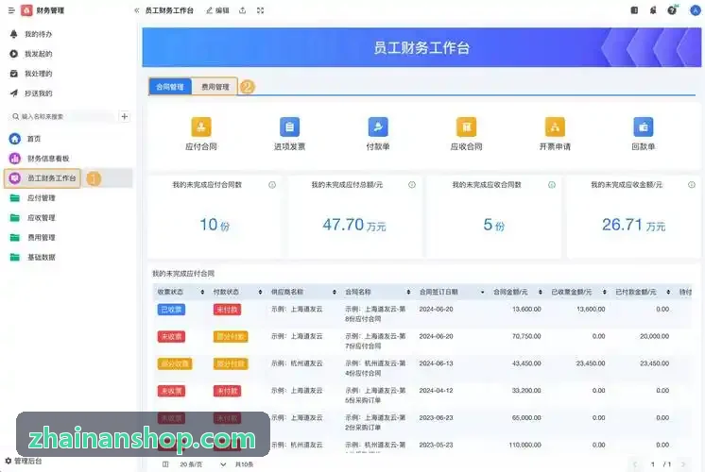This screenshot has width=705, height=472.
Task: Click the column settings icon below the table
Action: (165, 464)
